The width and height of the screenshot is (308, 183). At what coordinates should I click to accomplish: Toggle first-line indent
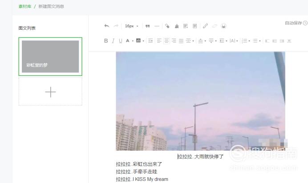[150, 41]
